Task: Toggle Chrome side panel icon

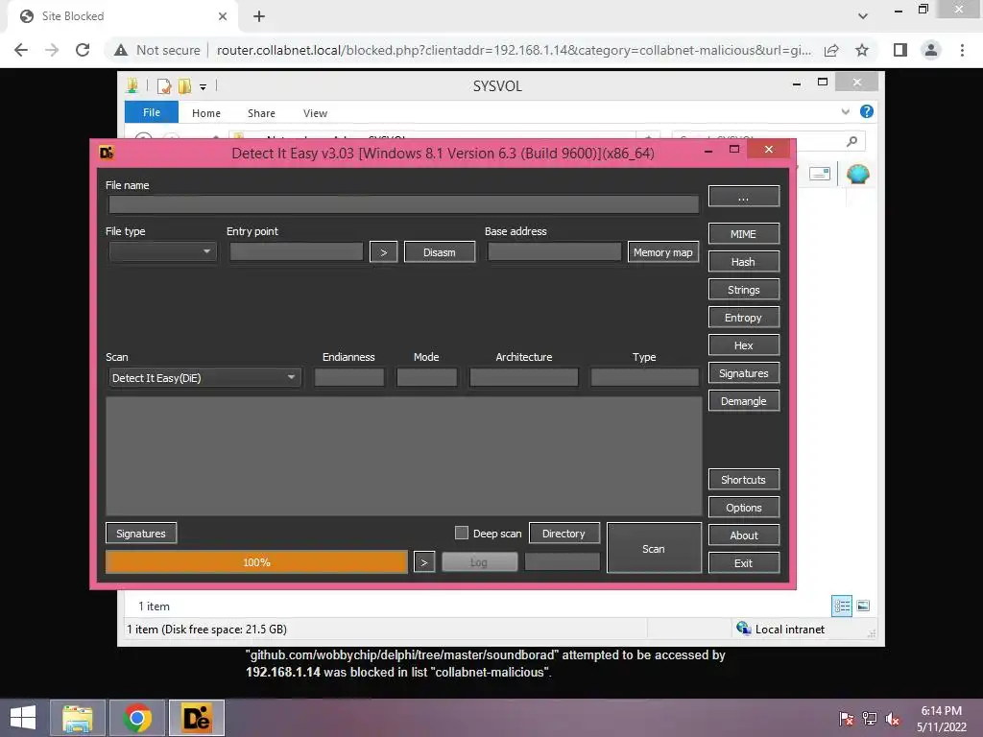Action: [x=900, y=50]
